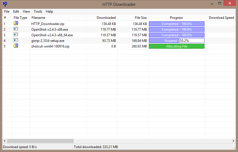Click the 93.73 MB downloaded value
238x152 pixels.
(109, 41)
